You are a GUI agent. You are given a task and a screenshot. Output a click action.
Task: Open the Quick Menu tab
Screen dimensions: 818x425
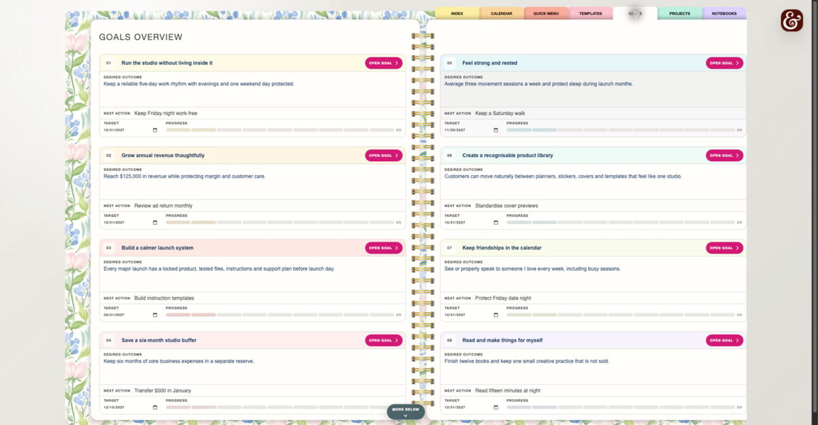pyautogui.click(x=546, y=14)
